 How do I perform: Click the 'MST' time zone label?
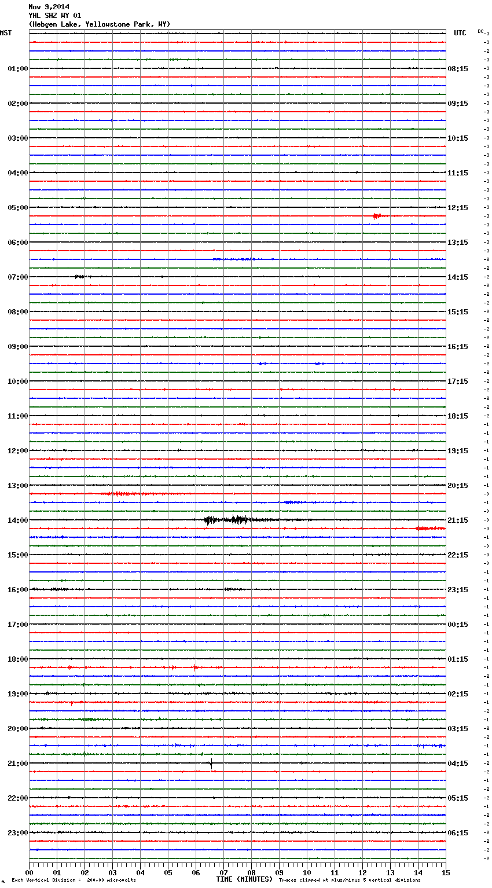(6, 33)
